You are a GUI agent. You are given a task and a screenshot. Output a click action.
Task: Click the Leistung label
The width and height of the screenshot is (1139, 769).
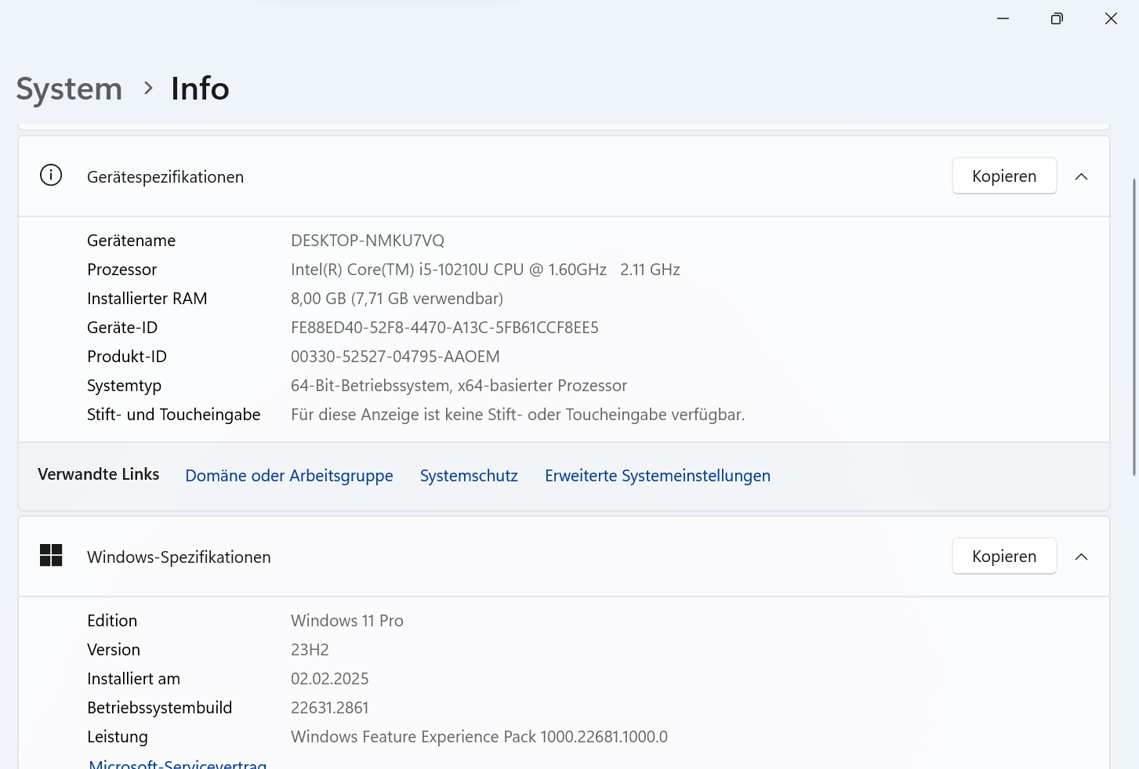pyautogui.click(x=117, y=737)
